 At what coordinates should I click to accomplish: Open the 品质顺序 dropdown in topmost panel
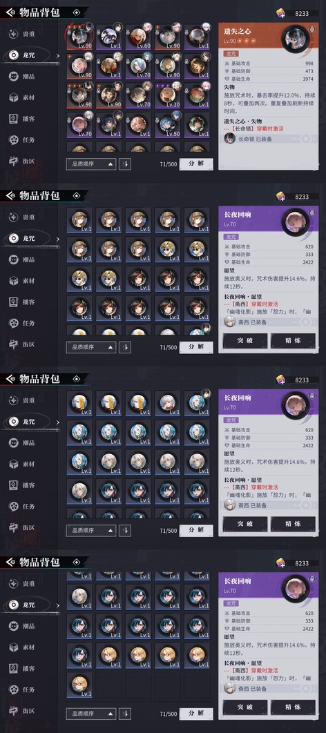coord(90,164)
